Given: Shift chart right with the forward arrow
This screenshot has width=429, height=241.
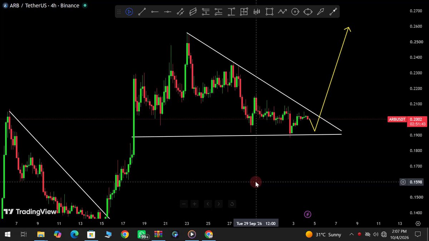Looking at the screenshot, I should pos(219,204).
